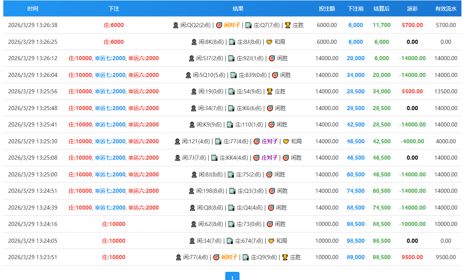Go to page 1 in the pagination
Viewport: 468px width, 280px height.
(232, 277)
